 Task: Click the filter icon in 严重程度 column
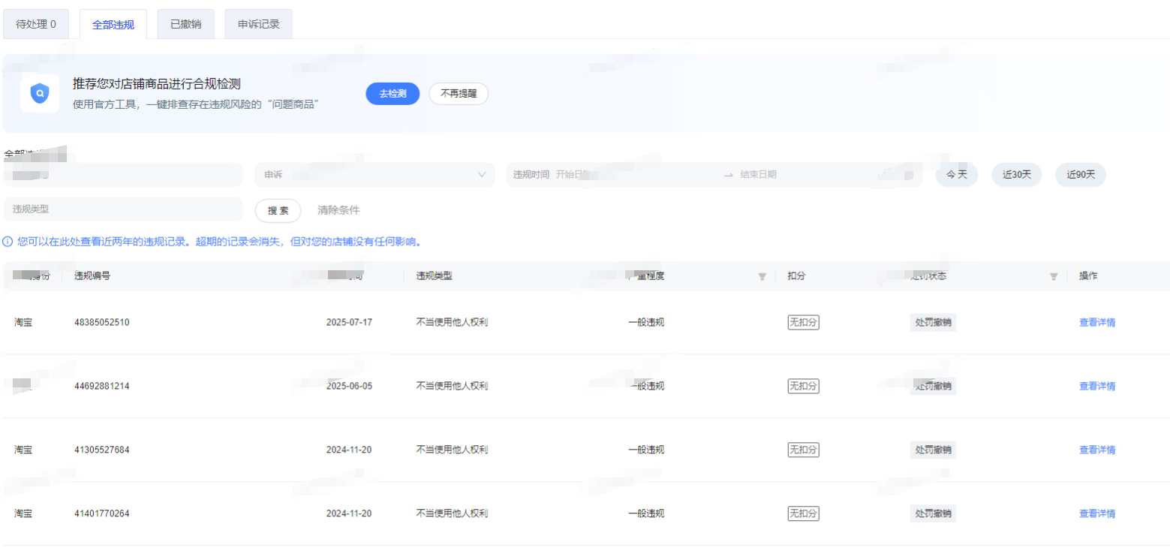click(x=762, y=276)
